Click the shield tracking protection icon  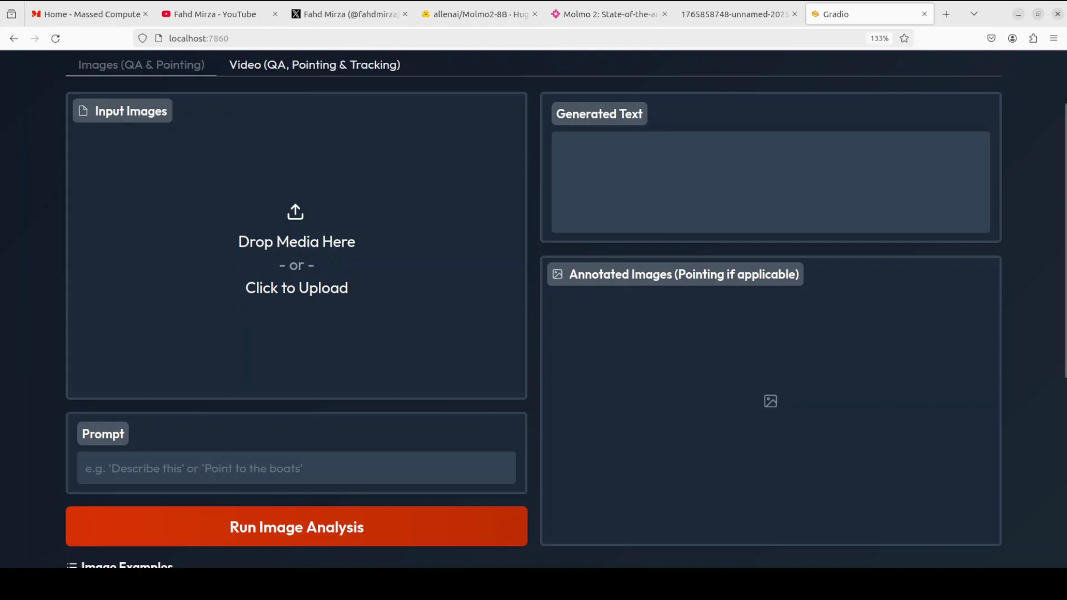tap(143, 38)
